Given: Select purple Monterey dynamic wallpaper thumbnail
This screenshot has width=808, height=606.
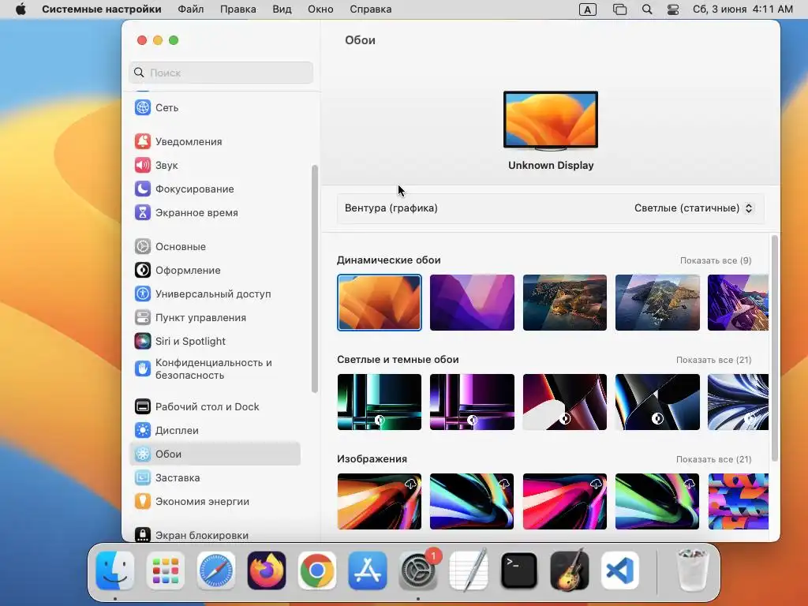Looking at the screenshot, I should (472, 302).
